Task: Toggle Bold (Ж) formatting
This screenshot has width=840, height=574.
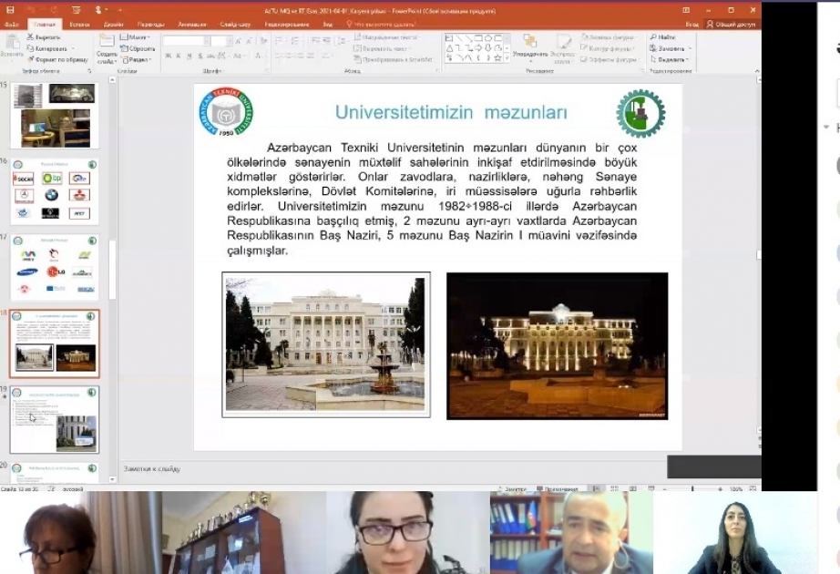Action: point(169,56)
